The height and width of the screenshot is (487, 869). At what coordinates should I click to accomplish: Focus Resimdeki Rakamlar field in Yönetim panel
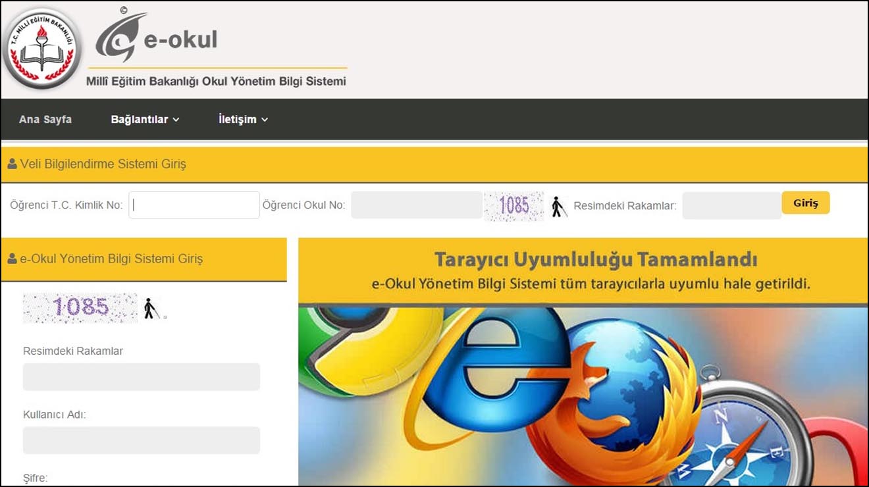(x=142, y=377)
